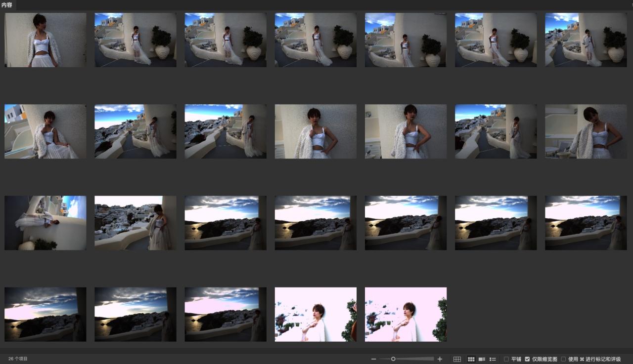Enable the 平铺 checkbox
Viewport: 633px width, 364px height.
(x=506, y=359)
